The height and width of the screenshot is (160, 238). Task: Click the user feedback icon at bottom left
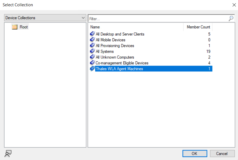tap(8, 153)
